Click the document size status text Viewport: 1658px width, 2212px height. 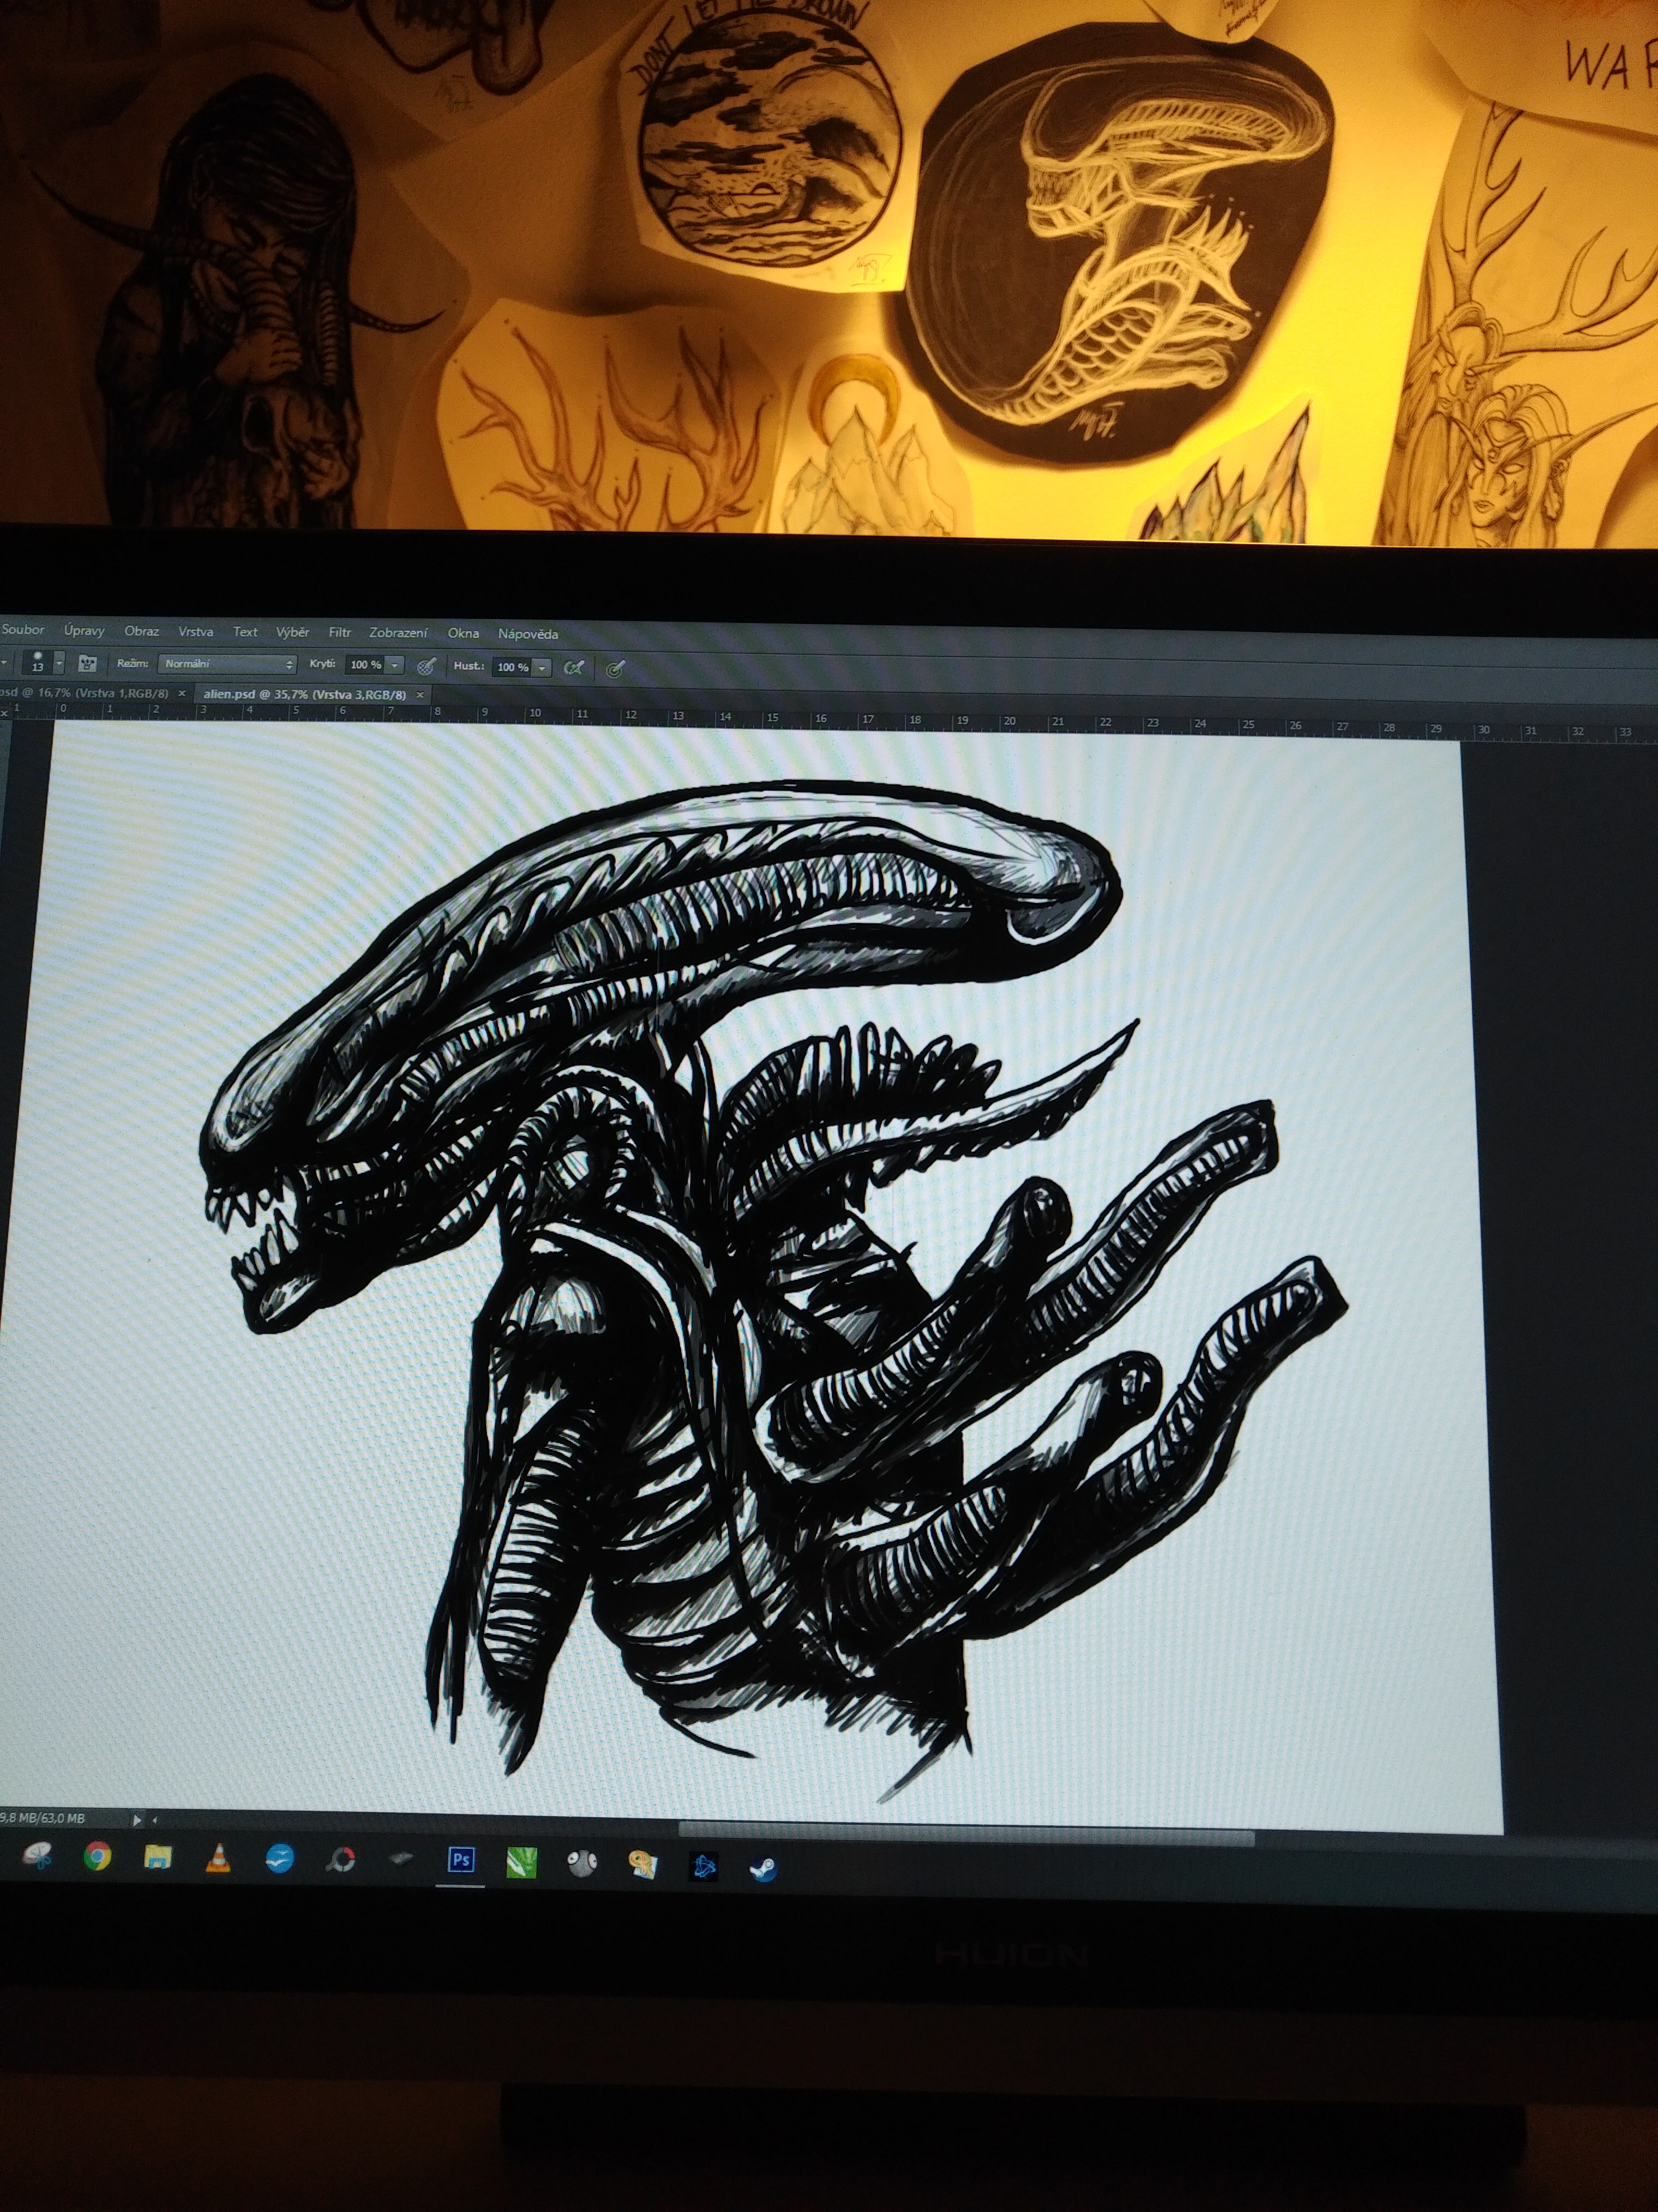pos(43,1818)
